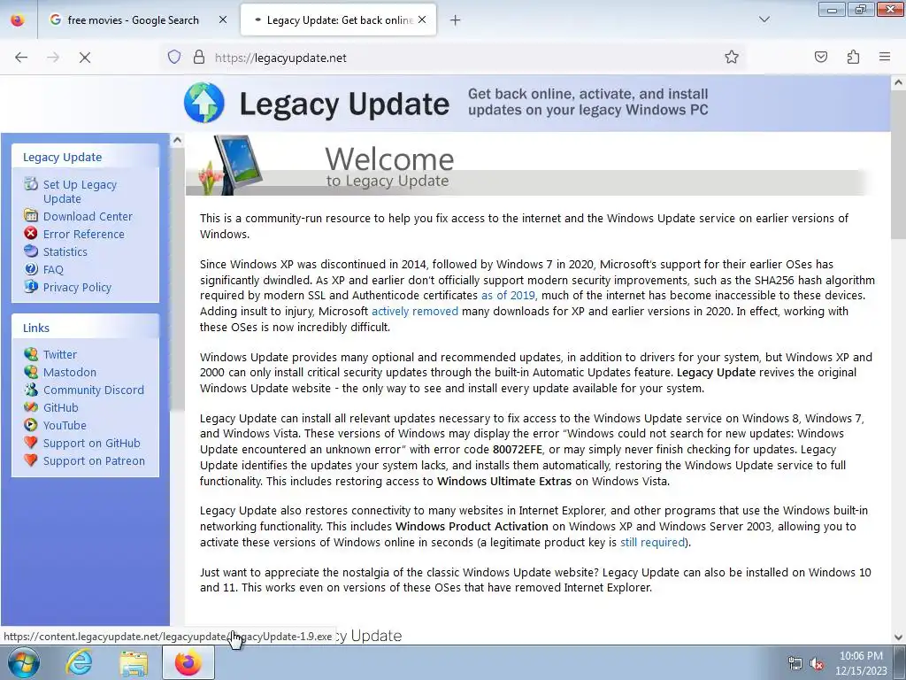906x680 pixels.
Task: Click the red Error Reference icon
Action: click(31, 233)
